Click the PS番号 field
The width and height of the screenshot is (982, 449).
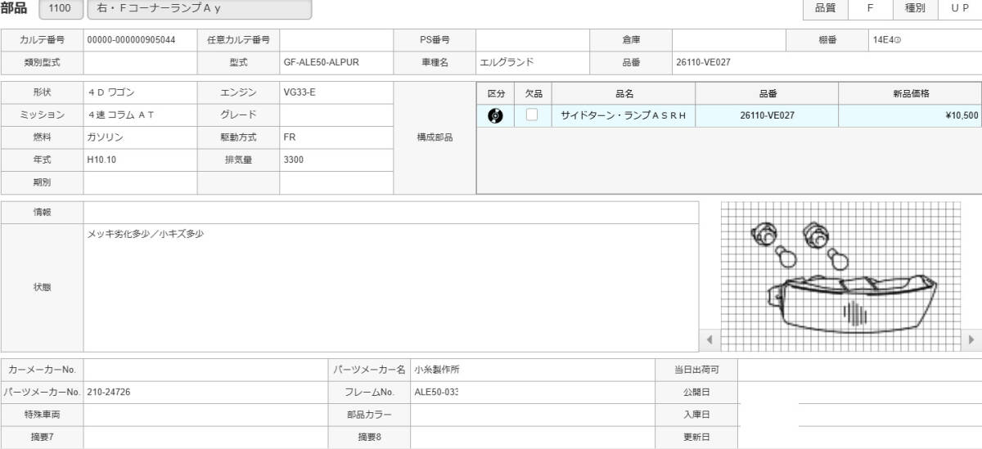(533, 39)
